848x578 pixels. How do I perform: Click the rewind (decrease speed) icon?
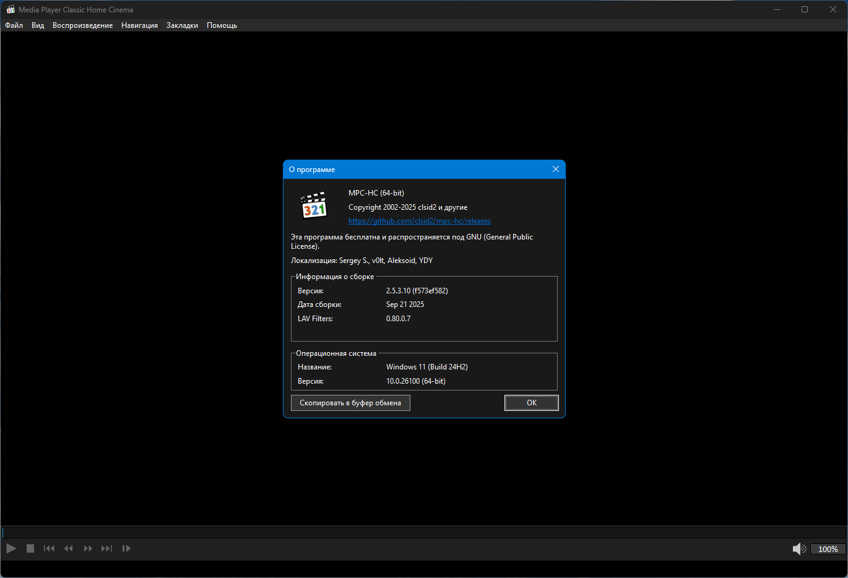click(69, 548)
